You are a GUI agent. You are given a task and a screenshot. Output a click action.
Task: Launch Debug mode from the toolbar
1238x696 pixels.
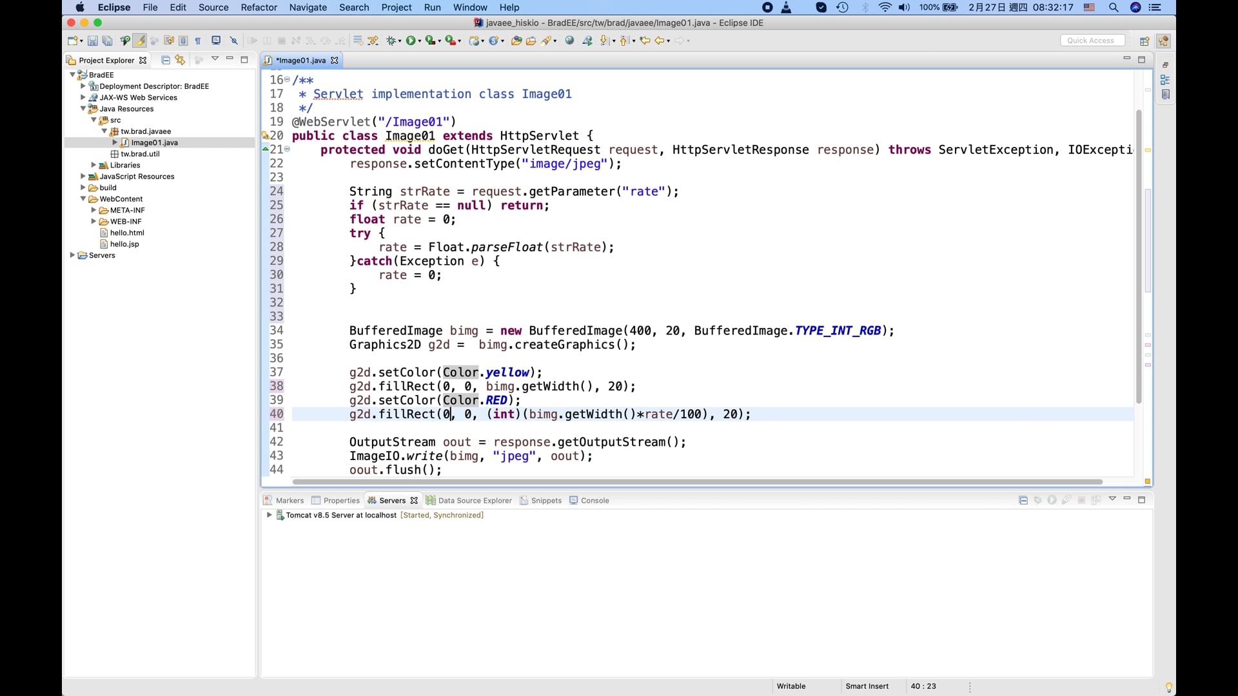[392, 40]
